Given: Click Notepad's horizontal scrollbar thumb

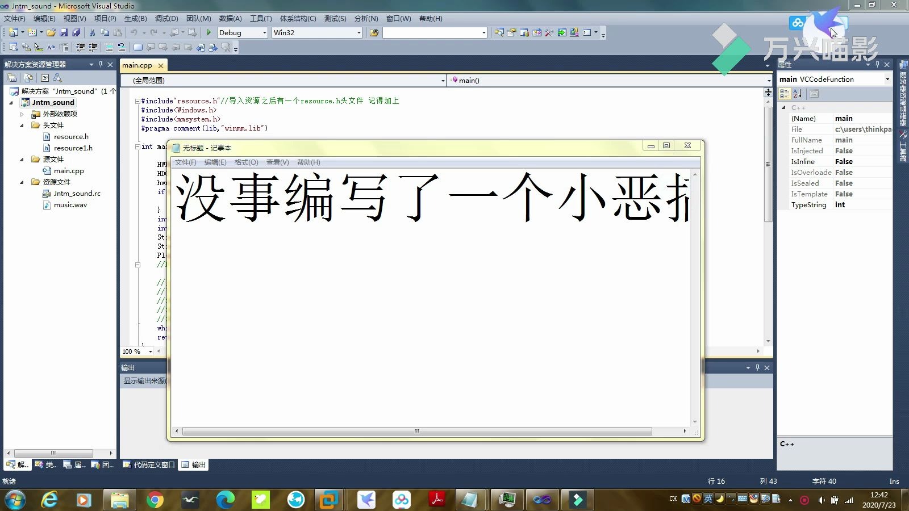Looking at the screenshot, I should click(417, 431).
